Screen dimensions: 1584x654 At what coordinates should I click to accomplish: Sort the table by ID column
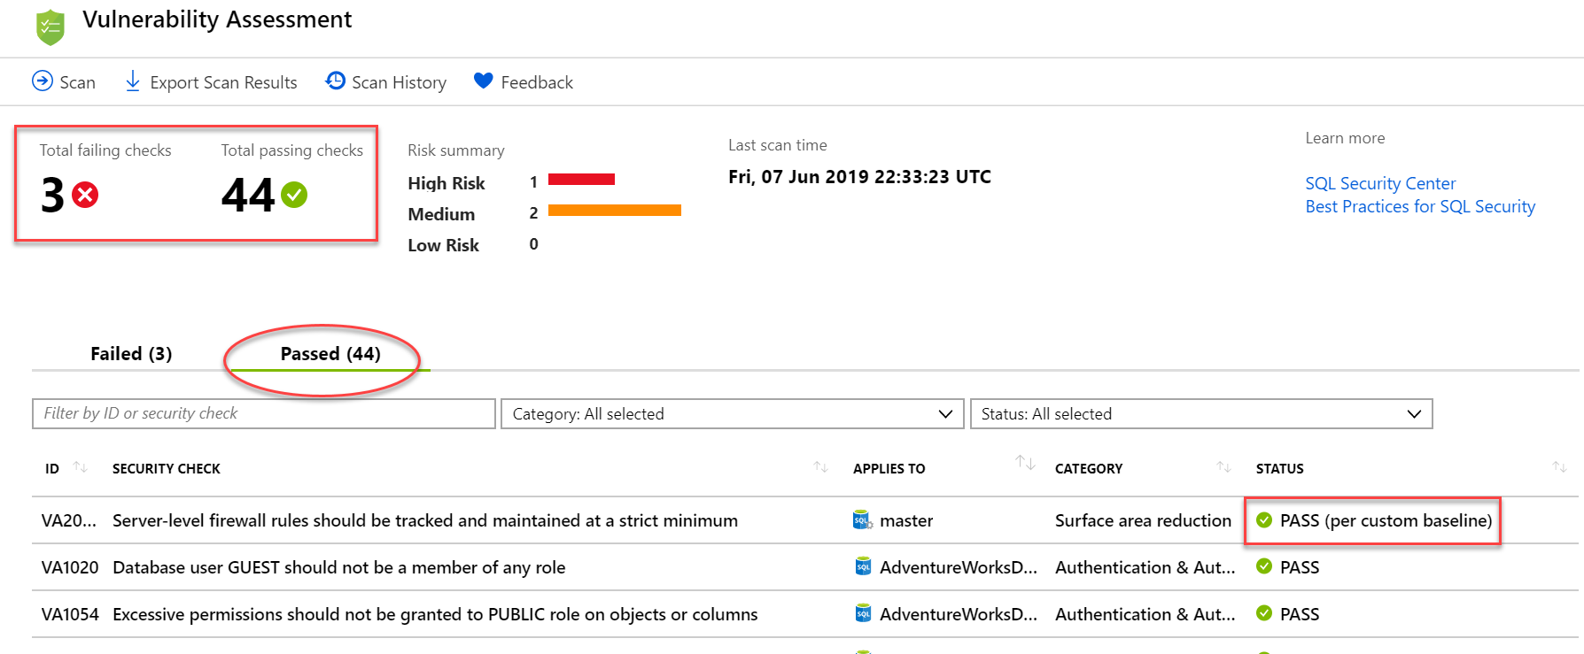(80, 467)
